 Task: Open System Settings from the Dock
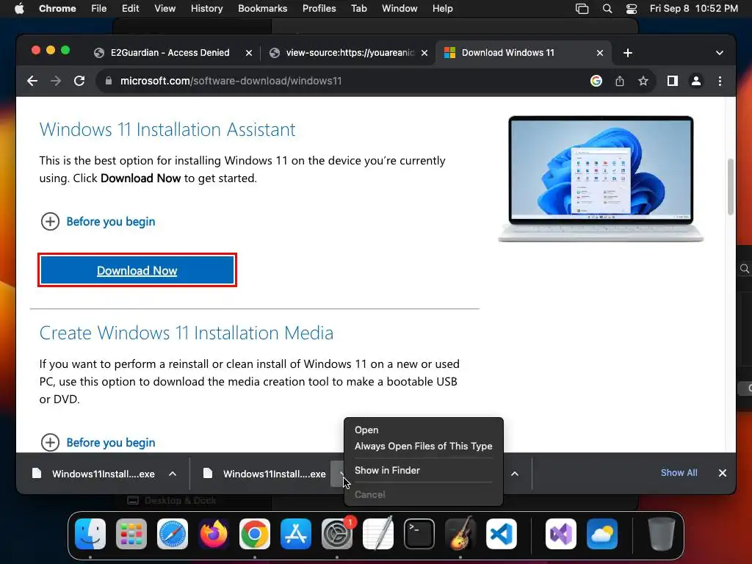coord(337,534)
